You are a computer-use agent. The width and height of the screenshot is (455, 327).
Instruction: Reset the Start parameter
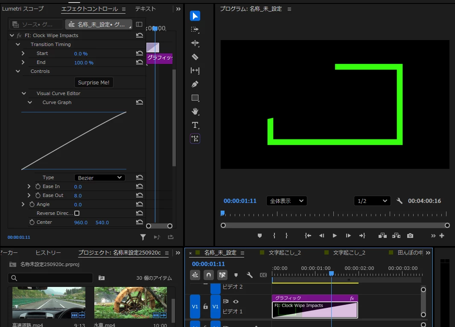click(140, 53)
